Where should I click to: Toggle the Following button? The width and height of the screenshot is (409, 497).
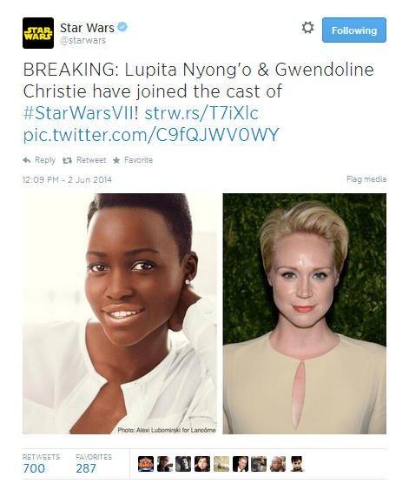tap(354, 30)
